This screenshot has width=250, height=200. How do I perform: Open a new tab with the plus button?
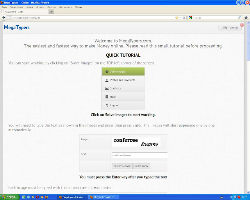pyautogui.click(x=51, y=12)
